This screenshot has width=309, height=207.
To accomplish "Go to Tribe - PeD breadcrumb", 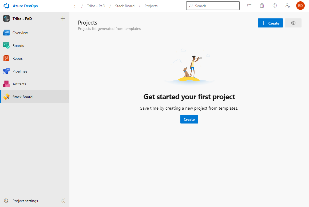I will (96, 6).
